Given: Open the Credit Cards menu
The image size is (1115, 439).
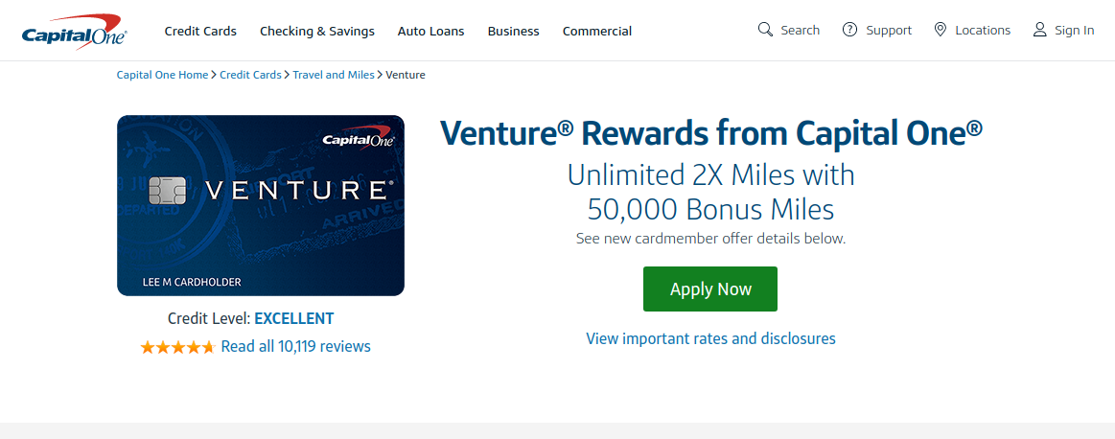Looking at the screenshot, I should point(200,31).
